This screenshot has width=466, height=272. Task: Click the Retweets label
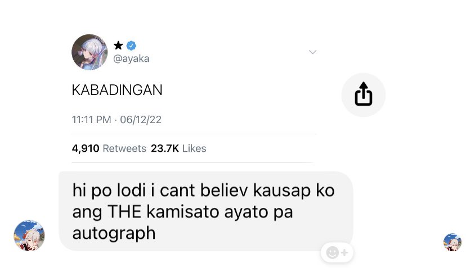[124, 148]
